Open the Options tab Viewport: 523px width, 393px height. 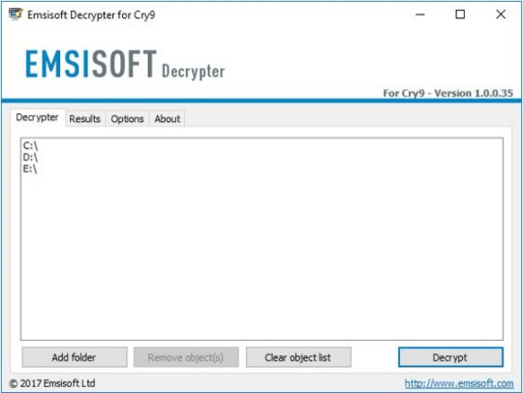[128, 119]
